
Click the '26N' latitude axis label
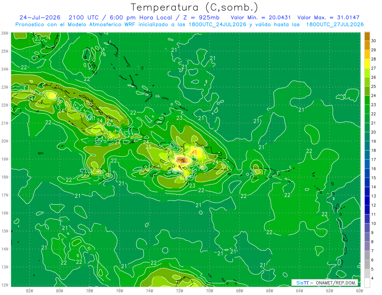tap(5, 33)
